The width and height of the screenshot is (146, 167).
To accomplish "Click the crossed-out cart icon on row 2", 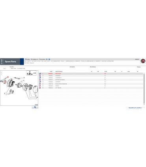I will [x=40, y=76].
